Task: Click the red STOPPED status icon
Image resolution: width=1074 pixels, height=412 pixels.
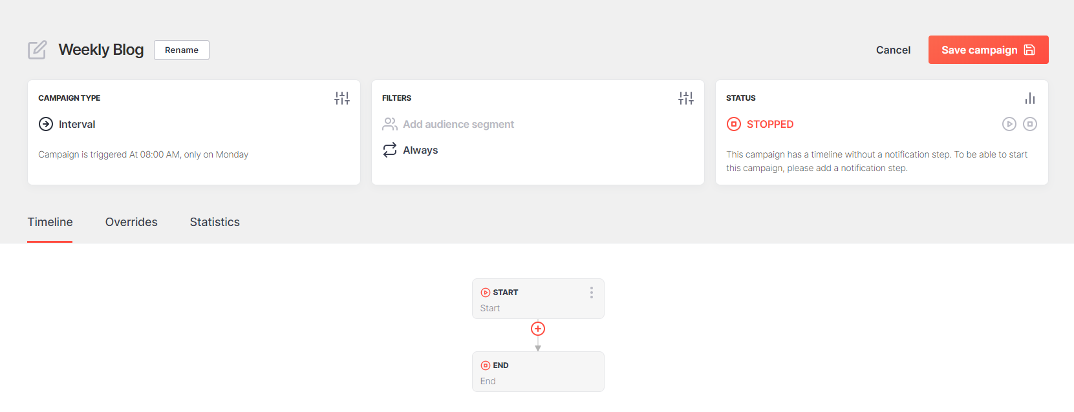Action: (x=734, y=124)
